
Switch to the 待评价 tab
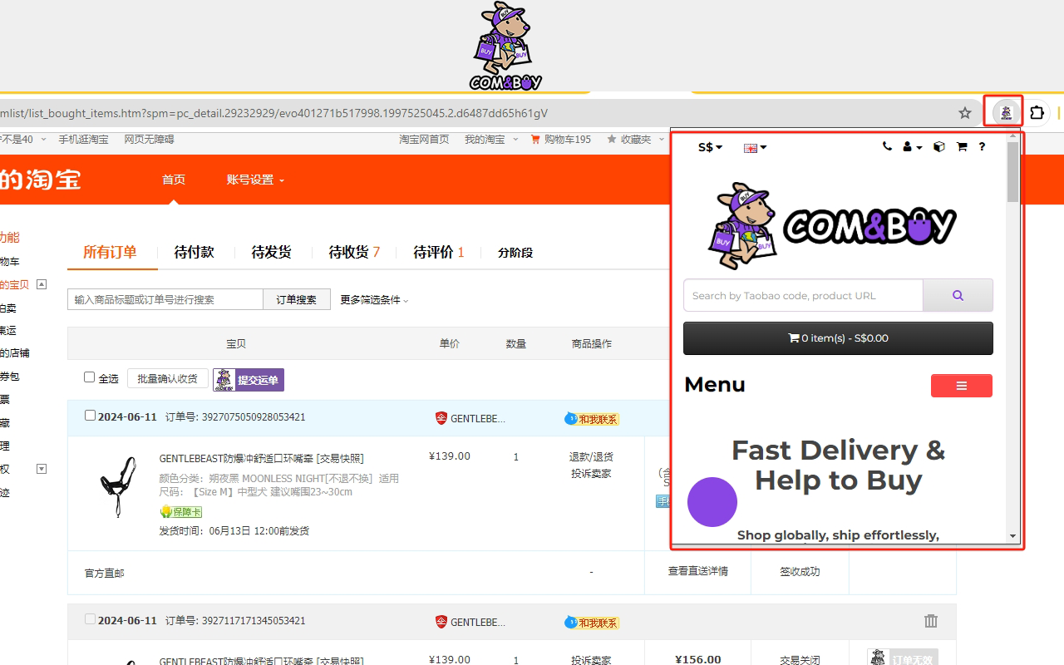click(439, 252)
